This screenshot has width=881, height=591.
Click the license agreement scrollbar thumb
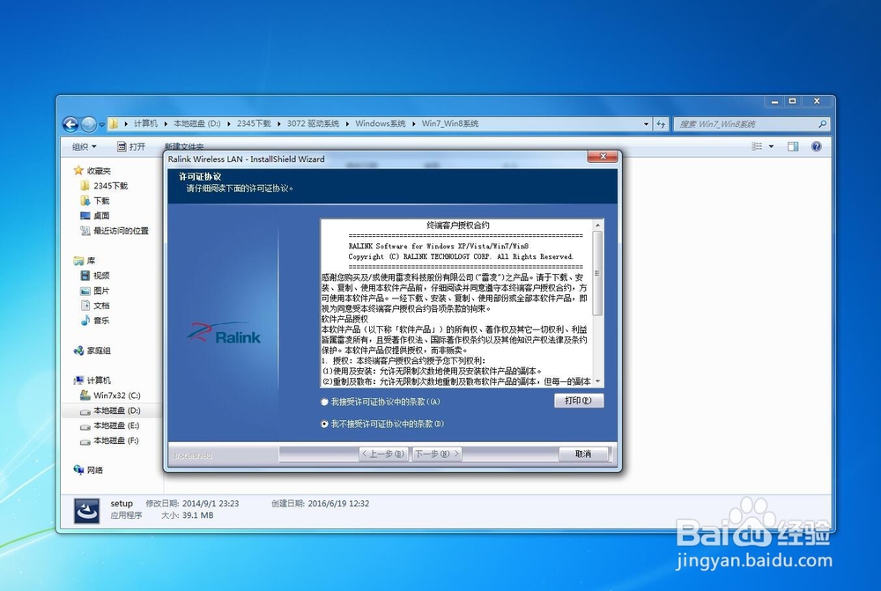(598, 274)
